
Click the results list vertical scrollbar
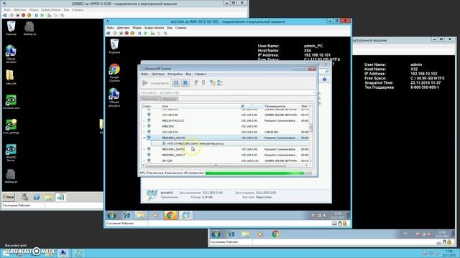[310, 133]
